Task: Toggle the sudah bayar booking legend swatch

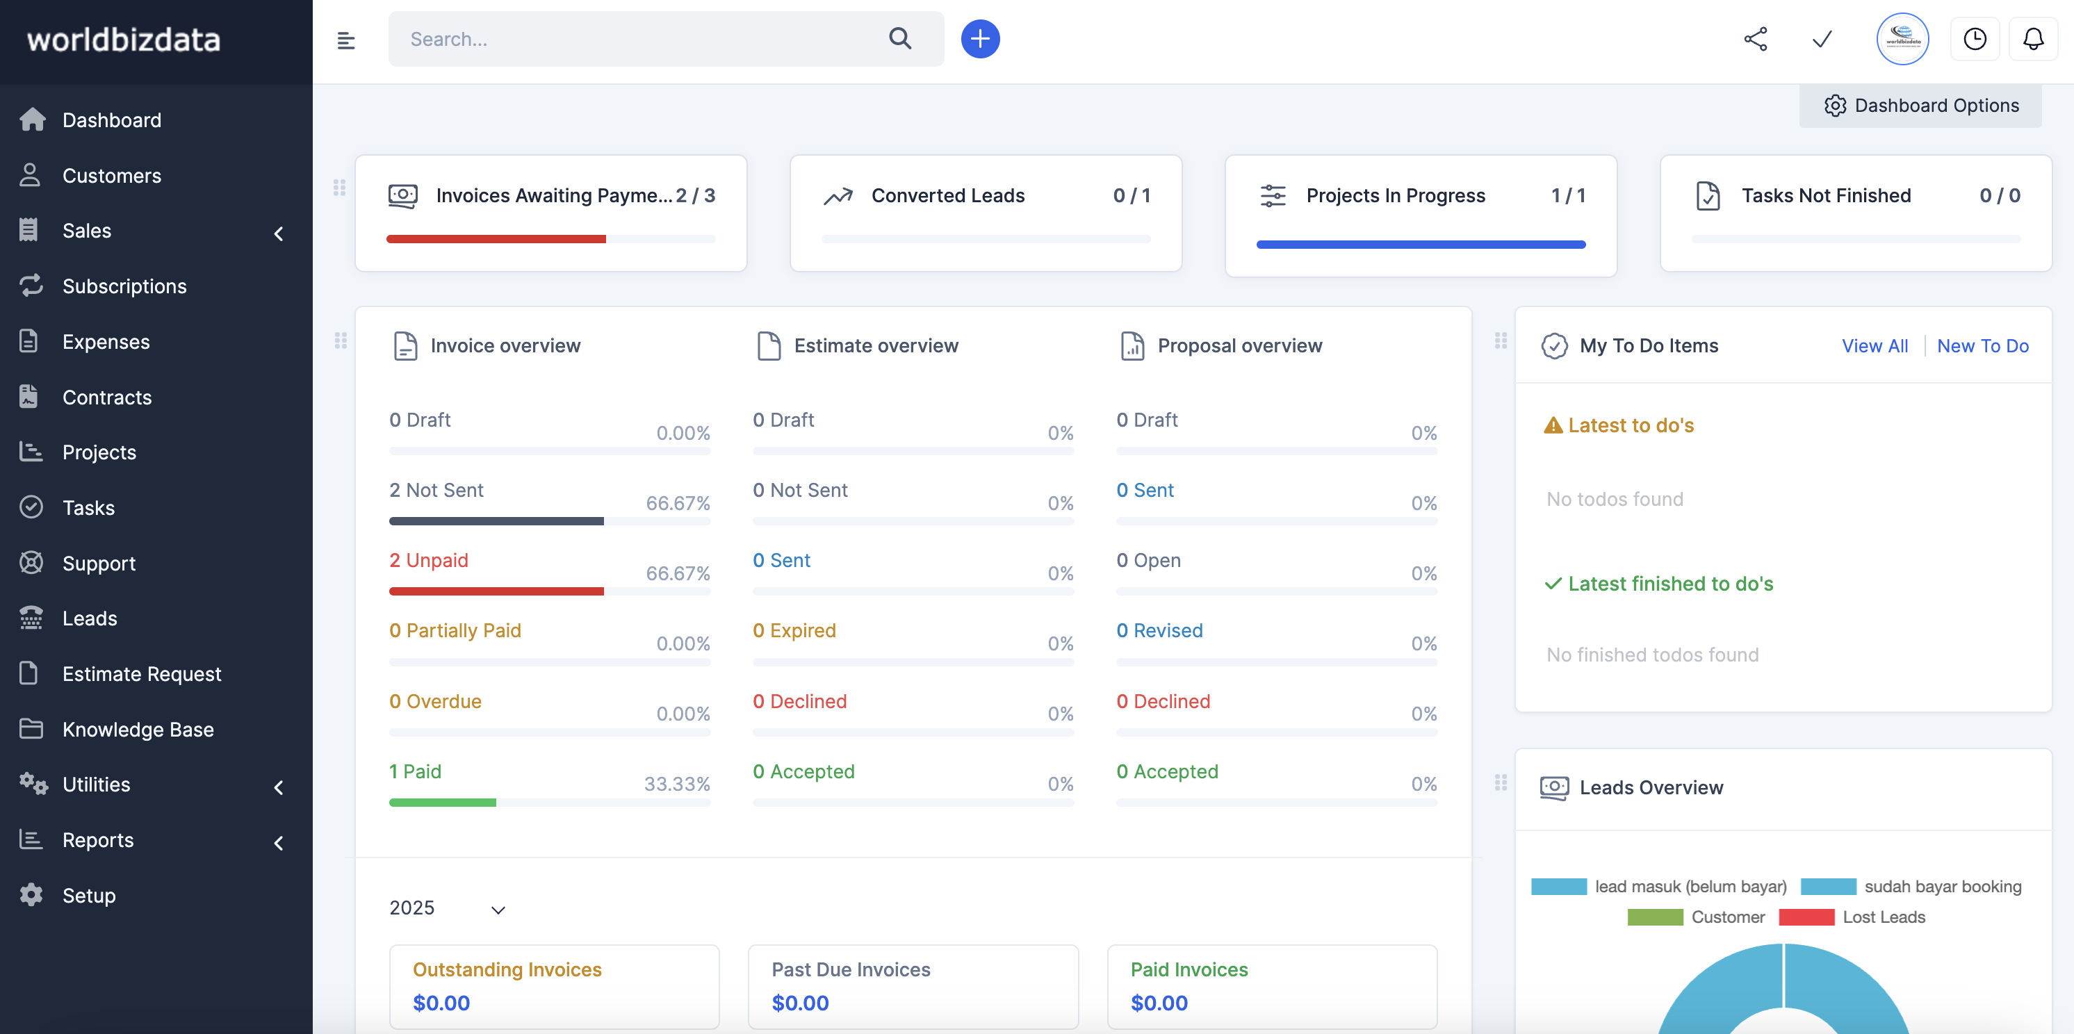Action: tap(1828, 886)
